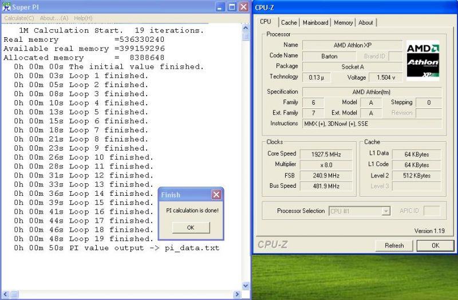Screen dimensions: 458x300
Task: Click the Stepping value 0
Action: [428, 102]
